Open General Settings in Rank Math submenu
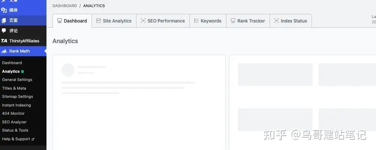 pos(17,79)
